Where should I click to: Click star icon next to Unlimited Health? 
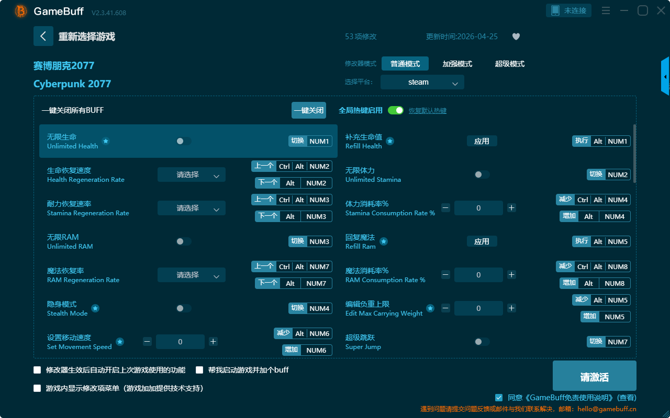(106, 141)
